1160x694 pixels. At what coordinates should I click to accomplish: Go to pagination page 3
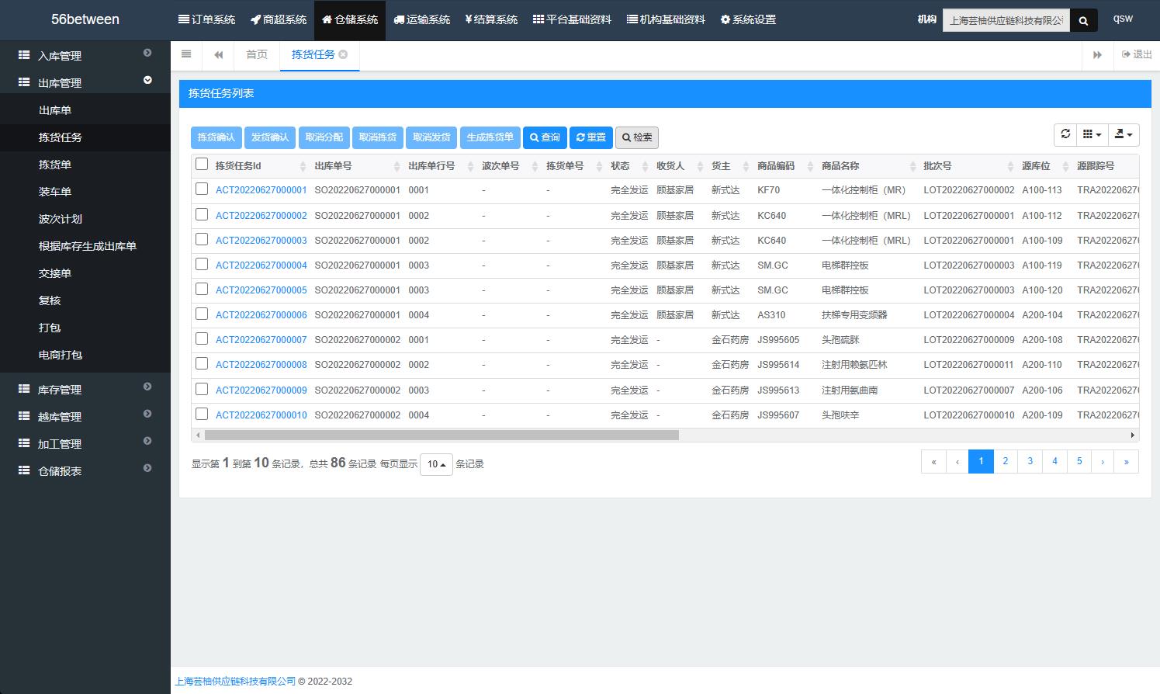tap(1030, 461)
